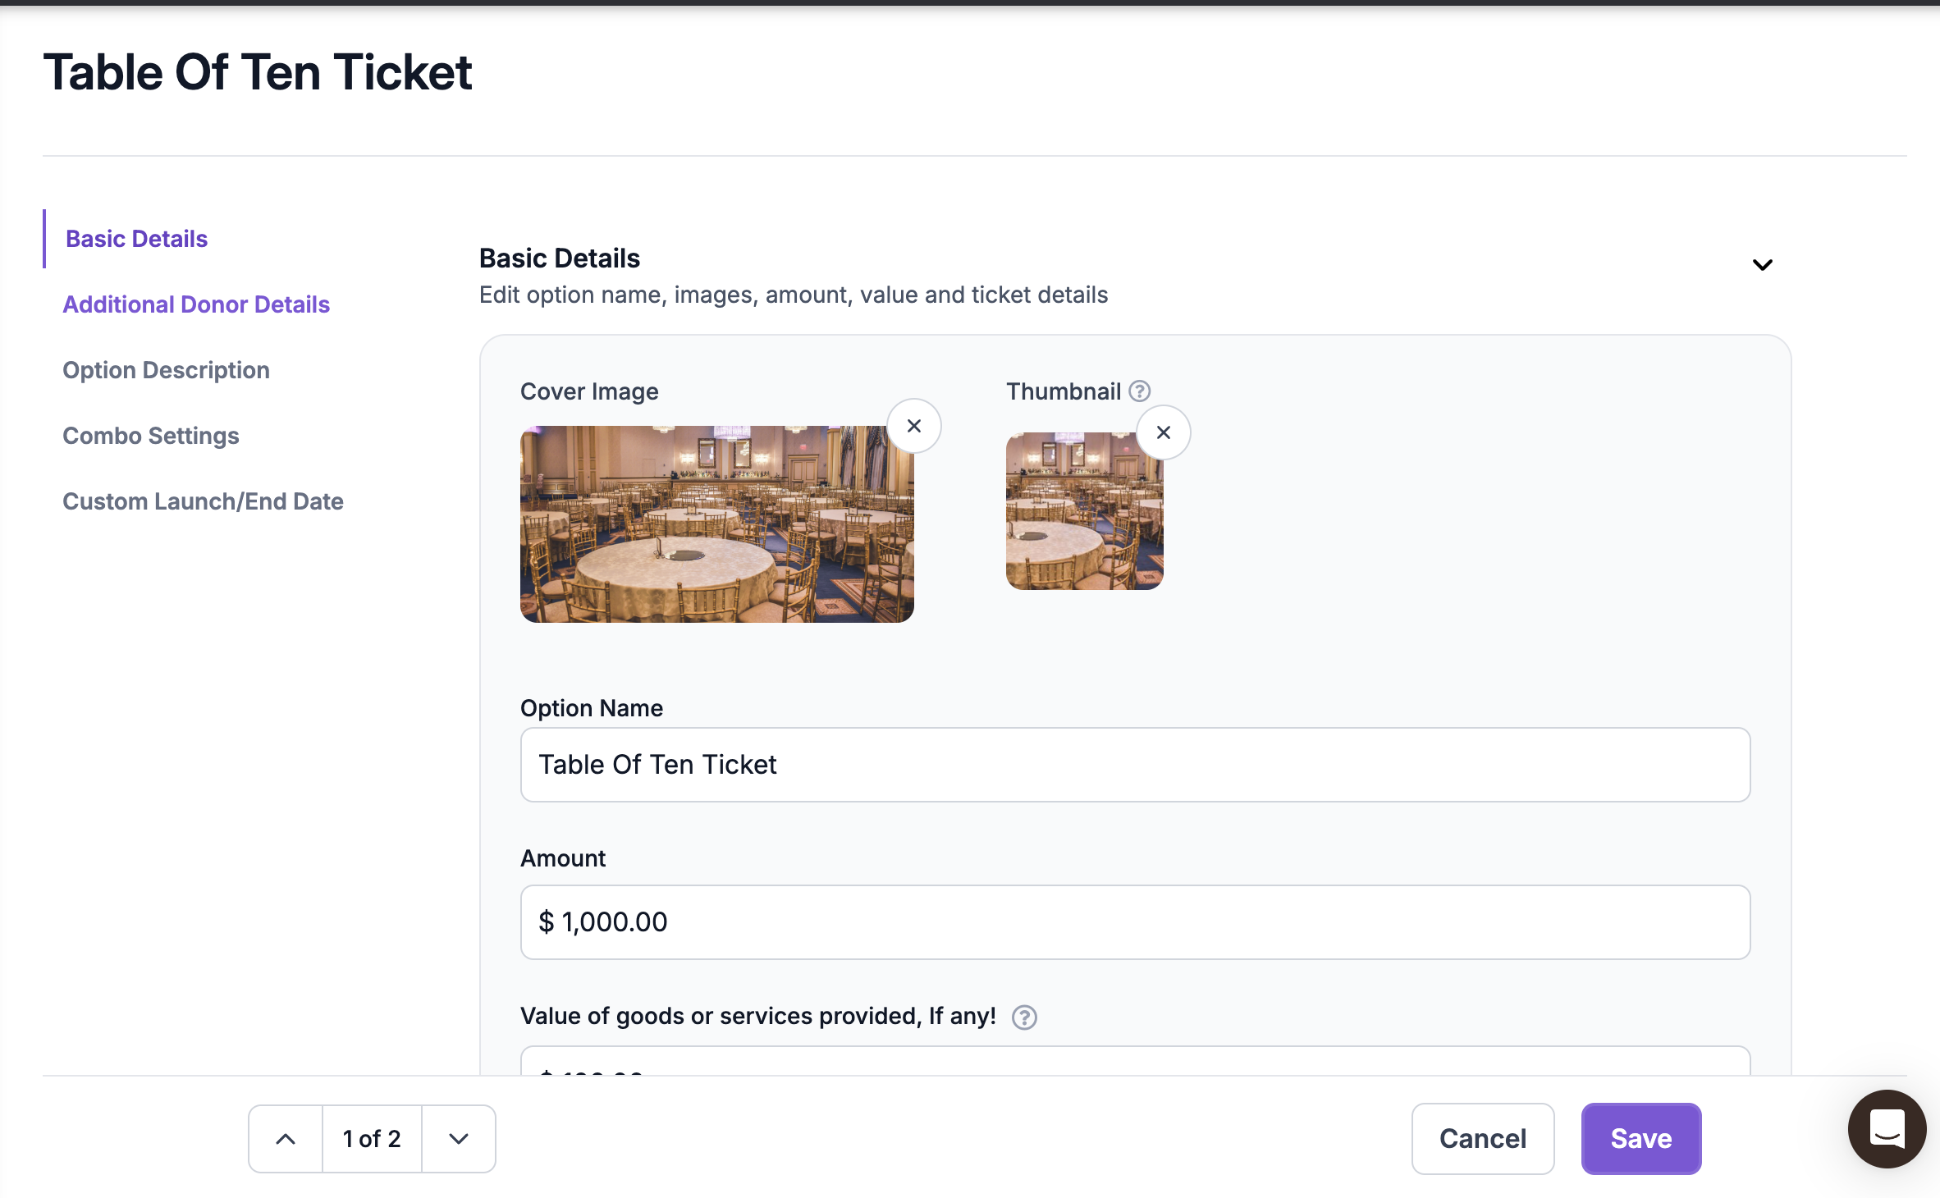Jump to Custom Launch/End Date section
Viewport: 1940px width, 1198px height.
coord(203,501)
